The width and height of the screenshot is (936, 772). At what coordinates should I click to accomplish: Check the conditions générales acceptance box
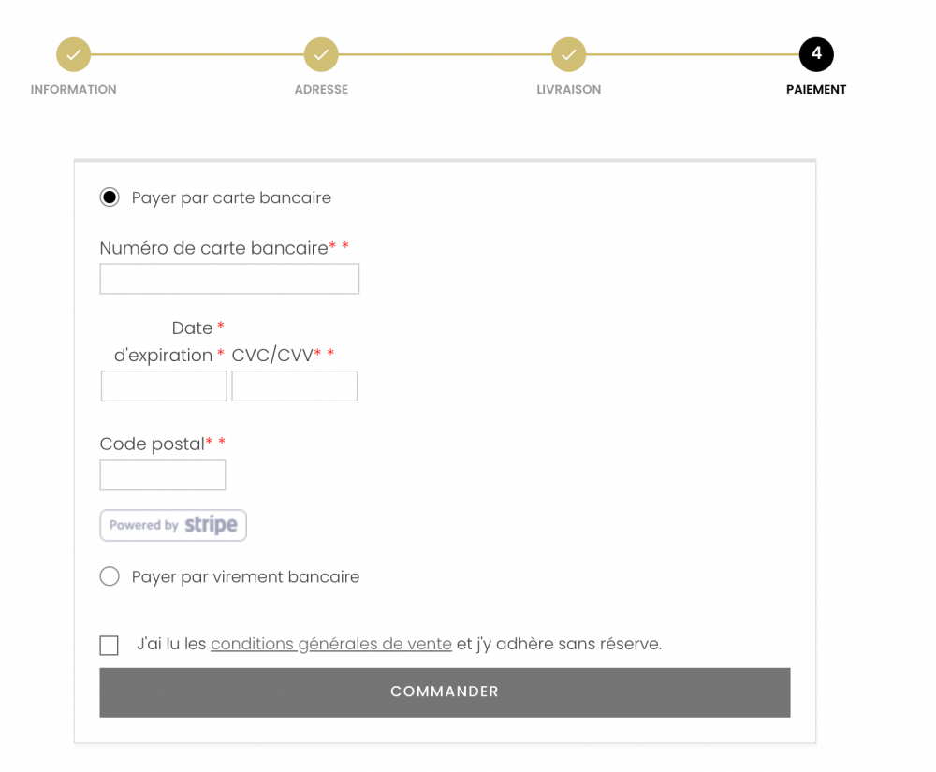109,645
